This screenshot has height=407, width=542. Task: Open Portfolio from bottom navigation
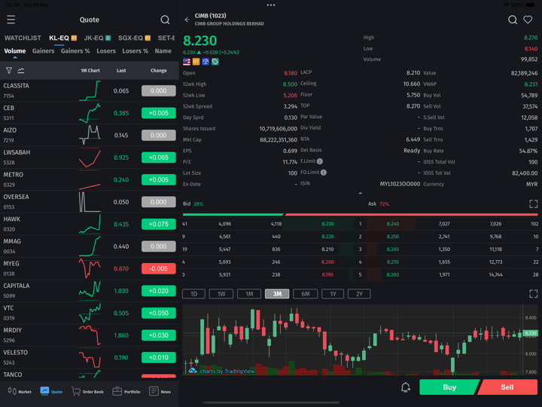tap(126, 391)
